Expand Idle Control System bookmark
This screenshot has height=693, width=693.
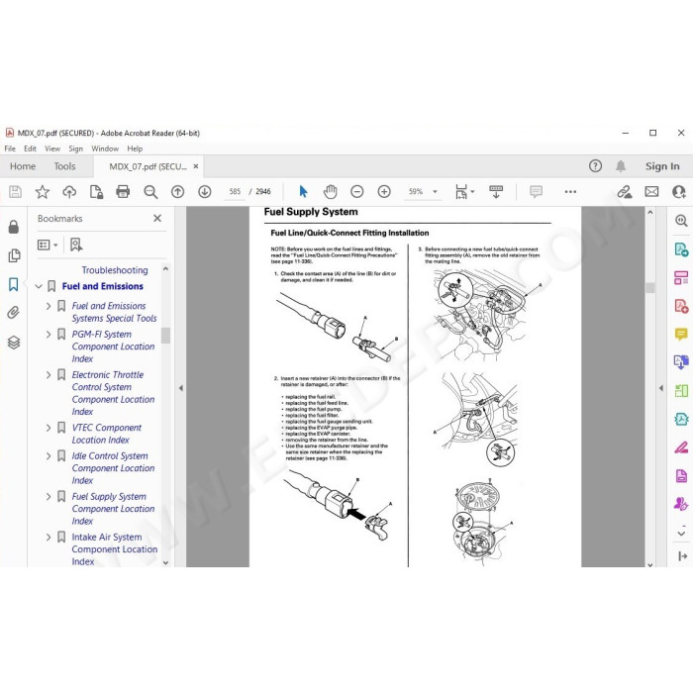[x=49, y=456]
